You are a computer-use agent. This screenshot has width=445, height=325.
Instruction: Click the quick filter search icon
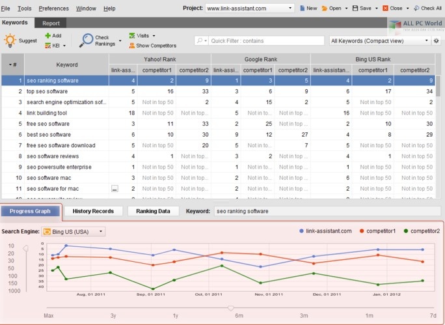pyautogui.click(x=200, y=40)
